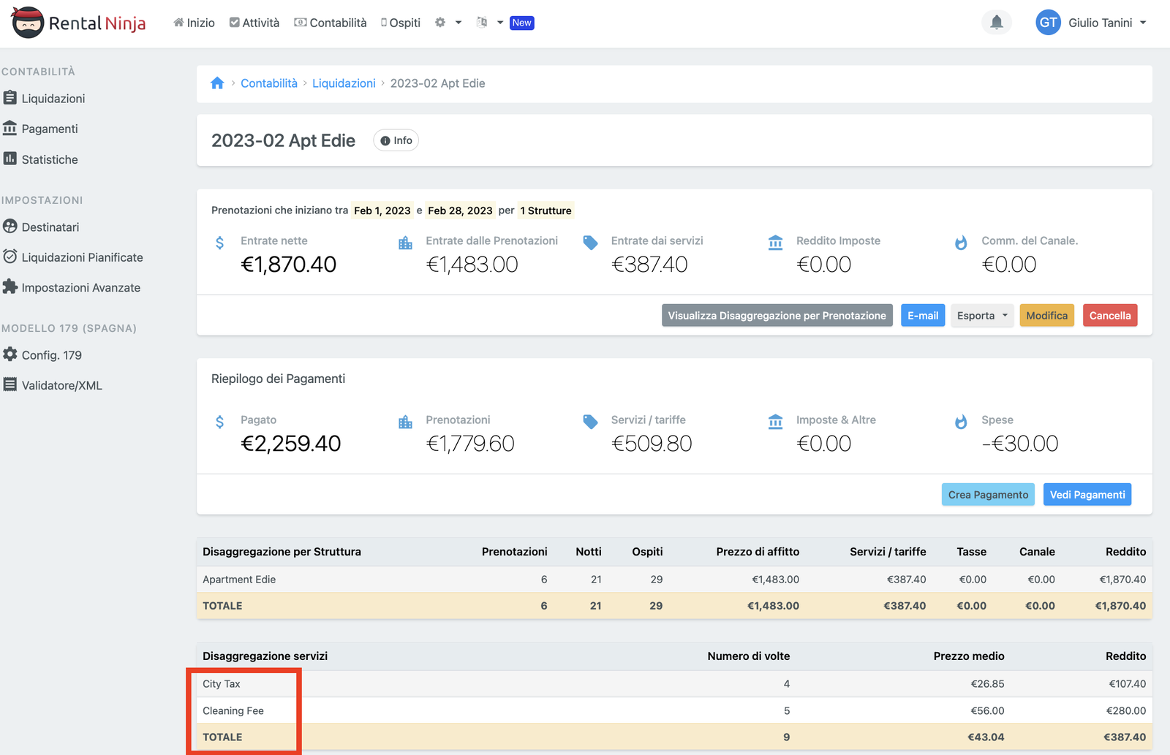The height and width of the screenshot is (755, 1170).
Task: Click the Rental Ninja logo
Action: click(x=79, y=23)
